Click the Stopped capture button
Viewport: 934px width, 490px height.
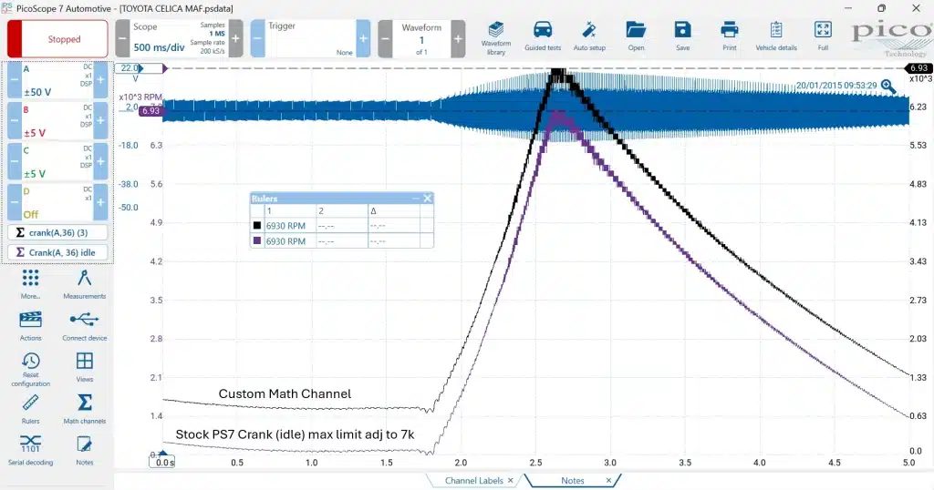coord(57,38)
